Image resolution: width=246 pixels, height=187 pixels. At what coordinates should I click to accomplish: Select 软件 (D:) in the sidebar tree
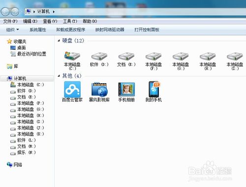(23, 91)
